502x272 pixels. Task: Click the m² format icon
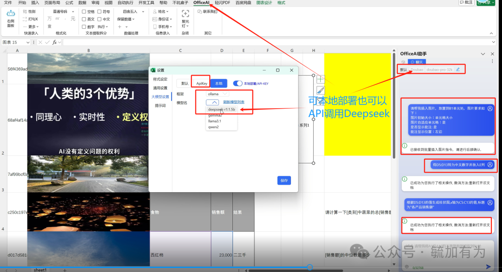click(x=57, y=19)
